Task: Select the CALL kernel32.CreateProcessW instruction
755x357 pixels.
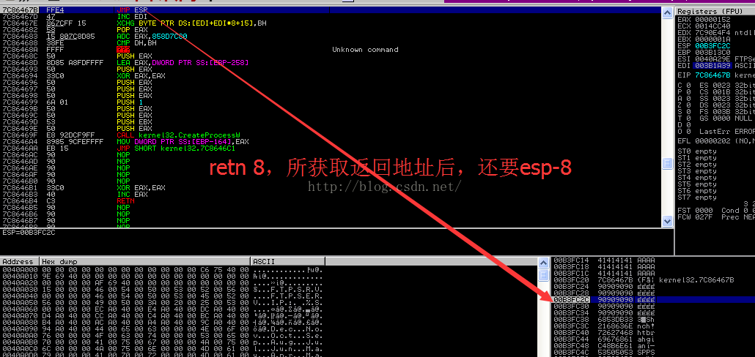Action: pos(165,135)
